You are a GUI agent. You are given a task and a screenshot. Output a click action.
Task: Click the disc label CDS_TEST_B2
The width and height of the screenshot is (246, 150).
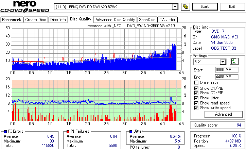[x=224, y=48]
